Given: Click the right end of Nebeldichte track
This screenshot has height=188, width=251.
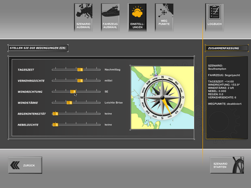Looking at the screenshot, I should tap(99, 125).
